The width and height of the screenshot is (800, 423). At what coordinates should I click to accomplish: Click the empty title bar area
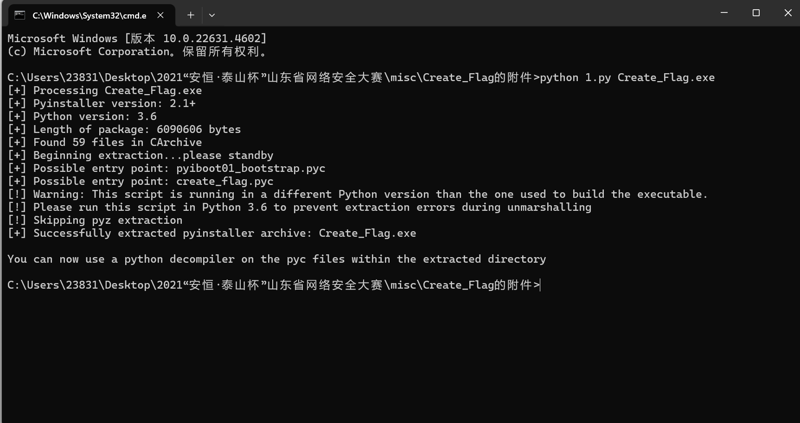[464, 13]
